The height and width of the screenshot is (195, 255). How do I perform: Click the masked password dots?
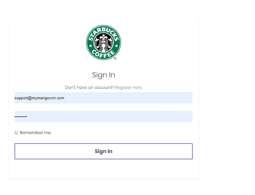coord(21,117)
